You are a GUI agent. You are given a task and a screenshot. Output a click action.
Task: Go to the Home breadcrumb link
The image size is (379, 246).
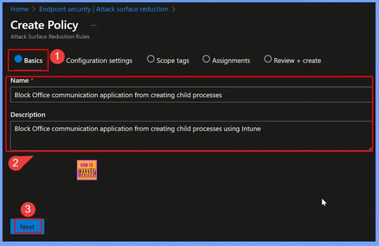tap(19, 9)
